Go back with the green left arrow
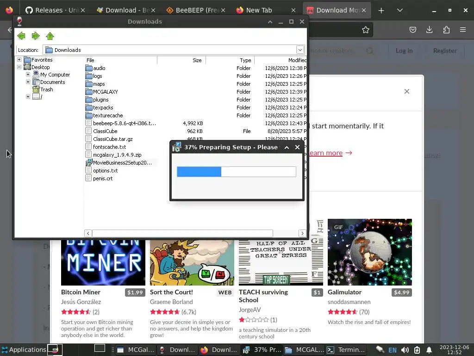 coord(21,36)
